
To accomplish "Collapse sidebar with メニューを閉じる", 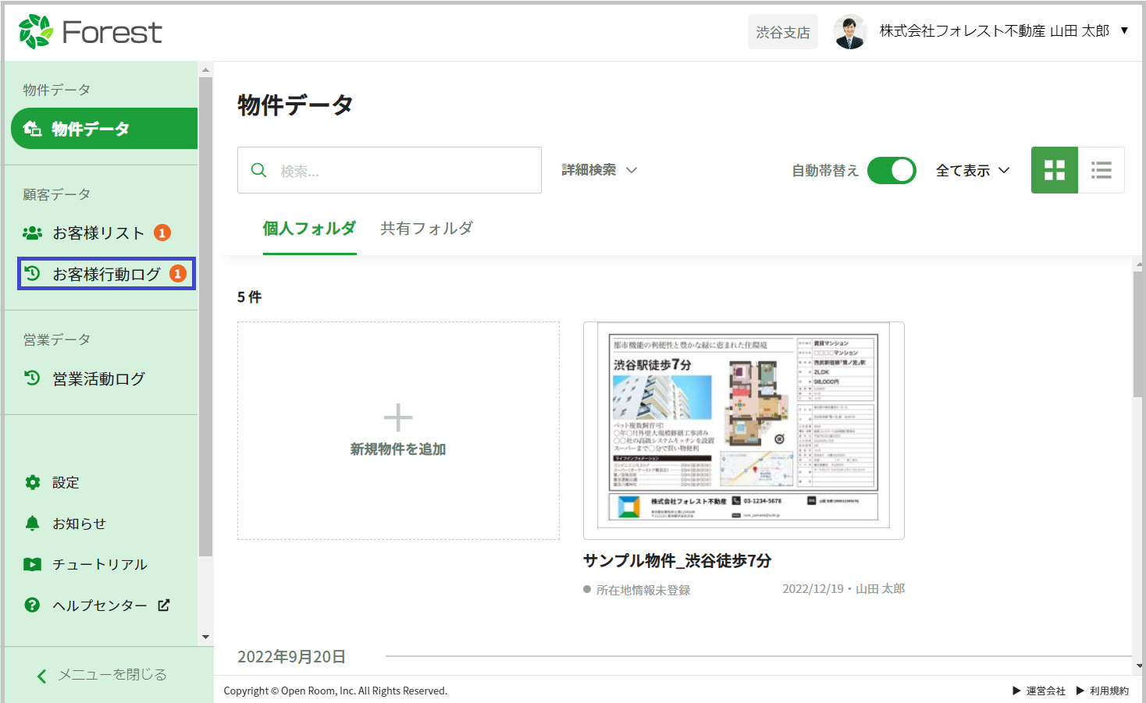I will (x=102, y=675).
